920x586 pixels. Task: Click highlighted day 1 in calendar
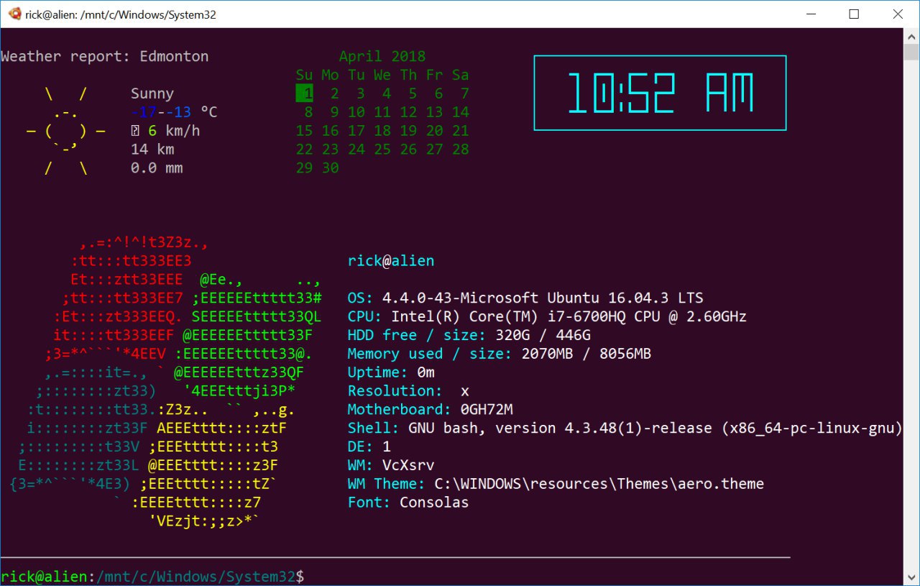pos(305,93)
